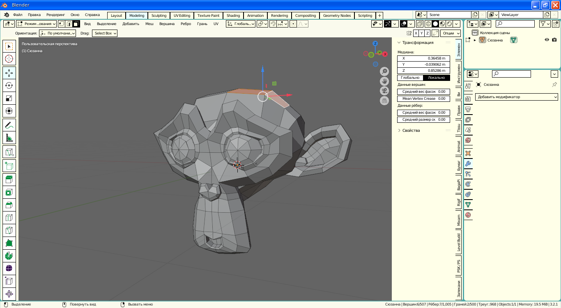This screenshot has width=561, height=308.
Task: Toggle X-ray display in viewport header
Action: tap(420, 24)
